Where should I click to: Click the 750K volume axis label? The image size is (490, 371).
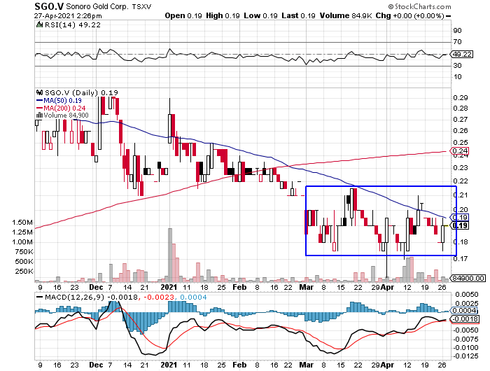tap(23, 252)
